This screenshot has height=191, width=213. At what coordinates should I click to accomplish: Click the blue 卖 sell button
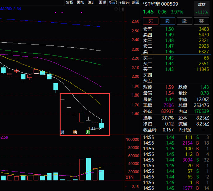click(167, 21)
